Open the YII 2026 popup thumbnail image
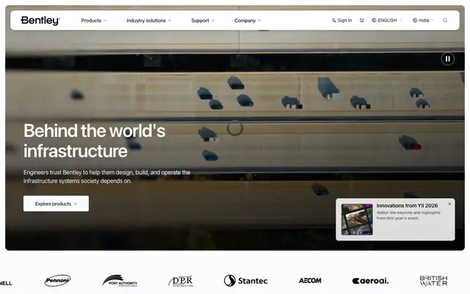The width and height of the screenshot is (470, 294). [357, 219]
